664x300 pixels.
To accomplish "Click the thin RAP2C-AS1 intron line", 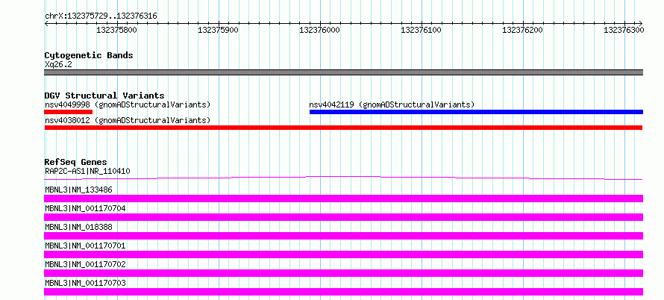I will pyautogui.click(x=343, y=178).
